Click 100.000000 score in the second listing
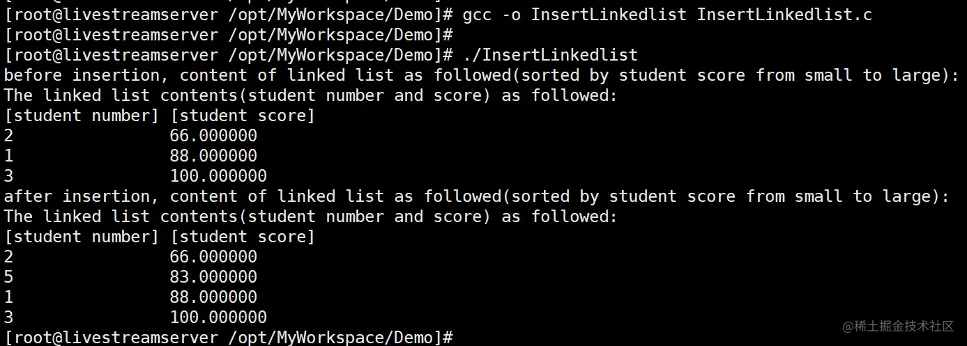 point(218,317)
